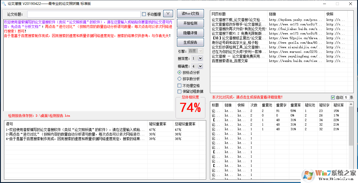The image size is (358, 183).
Task: Generate a report with 生成报告
Action: click(x=191, y=42)
